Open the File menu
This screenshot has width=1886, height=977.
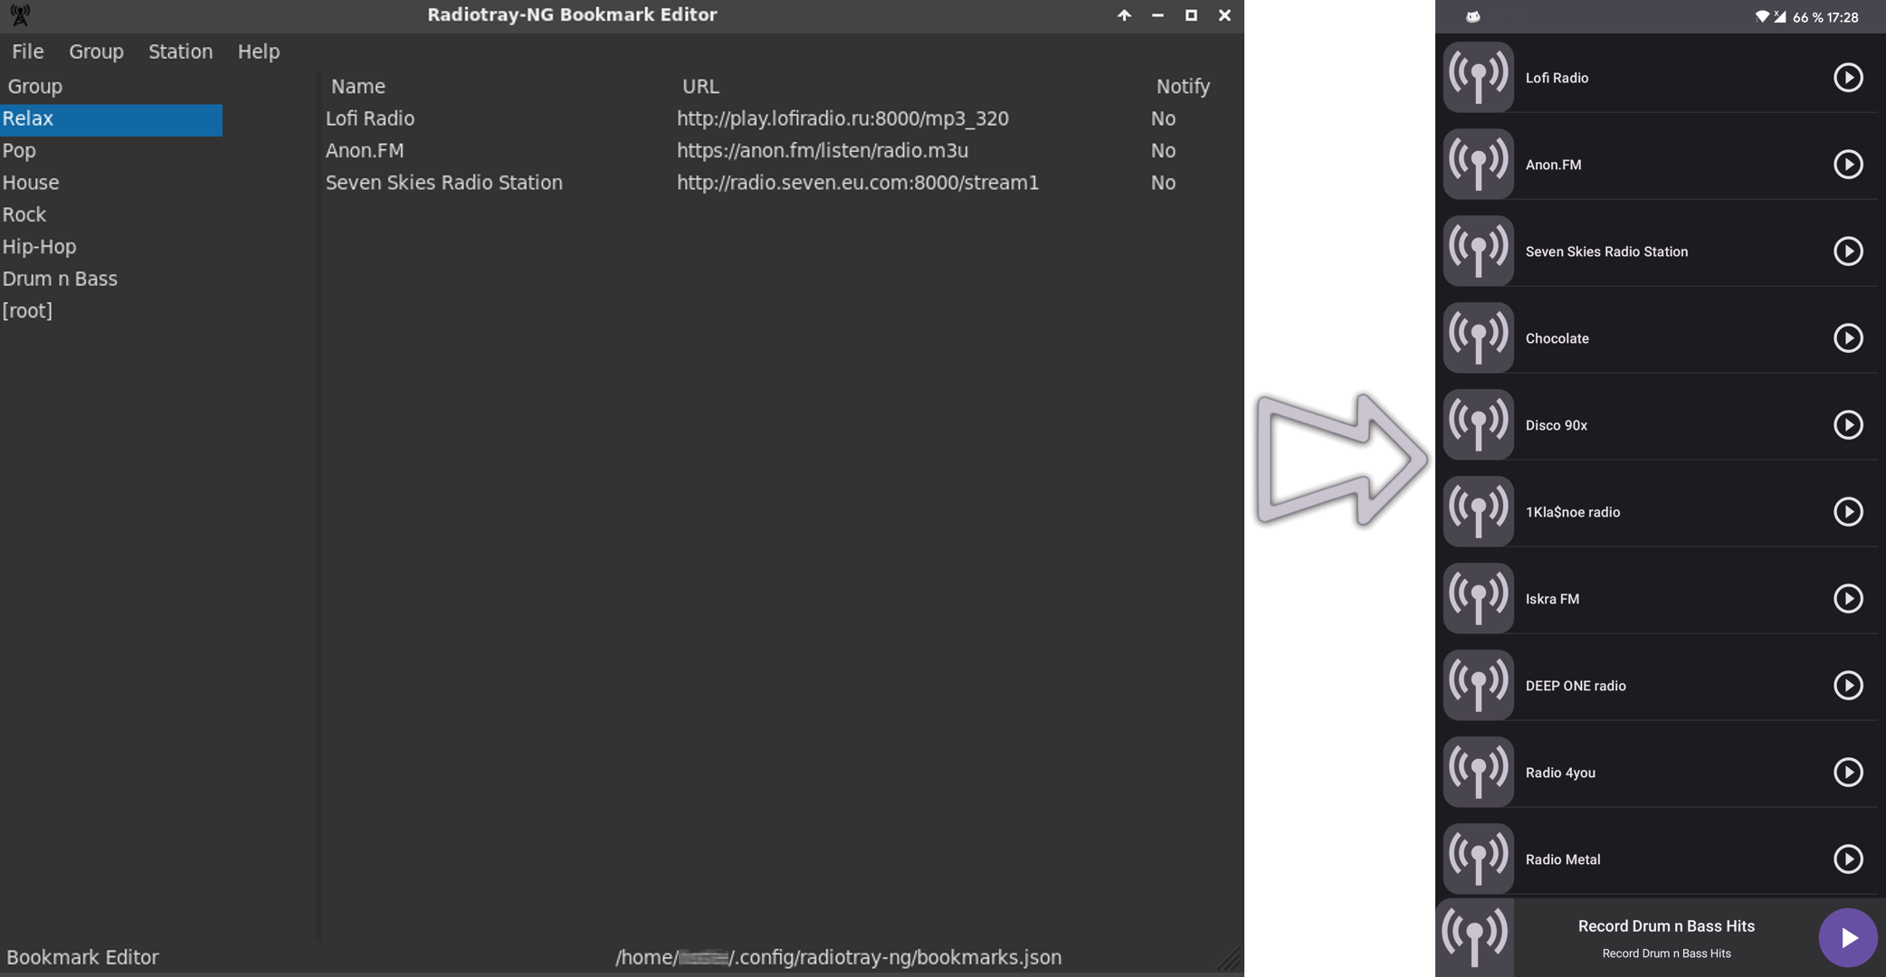point(27,52)
